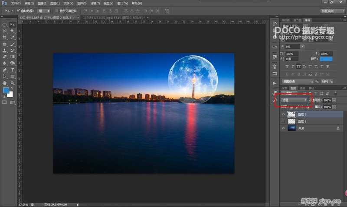This screenshot has width=347, height=207.
Task: Click the 0点 baseline shift field
Action: [x=291, y=59]
